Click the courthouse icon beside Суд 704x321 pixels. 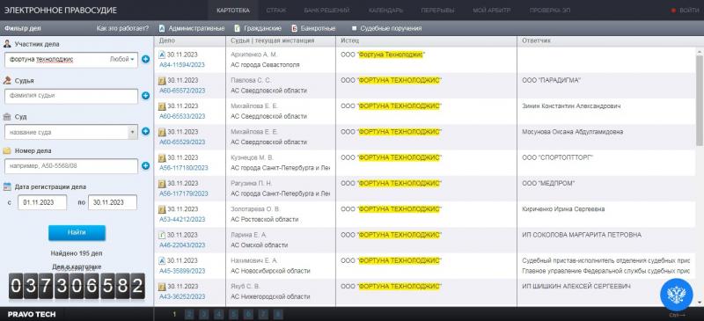7,117
